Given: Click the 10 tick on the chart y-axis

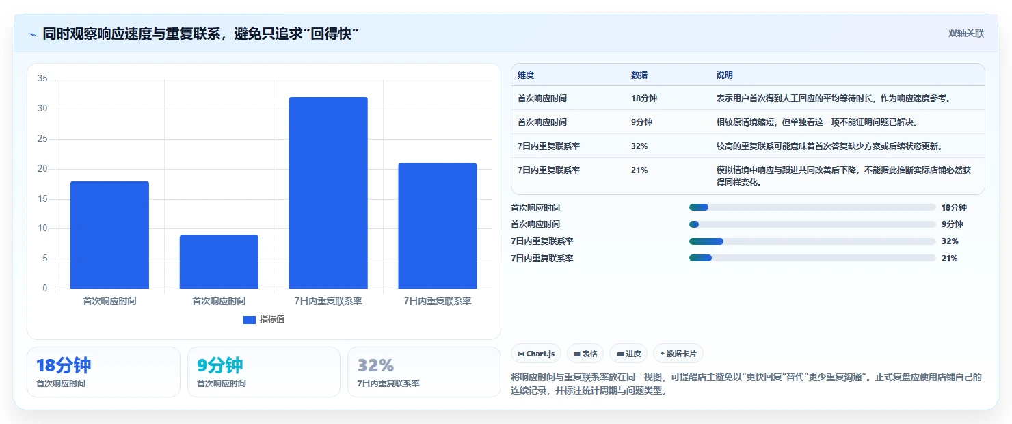Looking at the screenshot, I should (42, 228).
